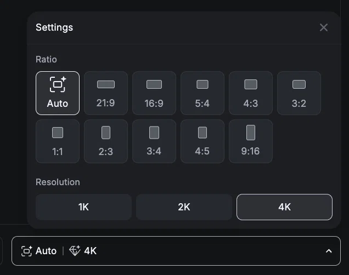The height and width of the screenshot is (275, 349).
Task: Select the Auto ratio option
Action: coord(58,93)
